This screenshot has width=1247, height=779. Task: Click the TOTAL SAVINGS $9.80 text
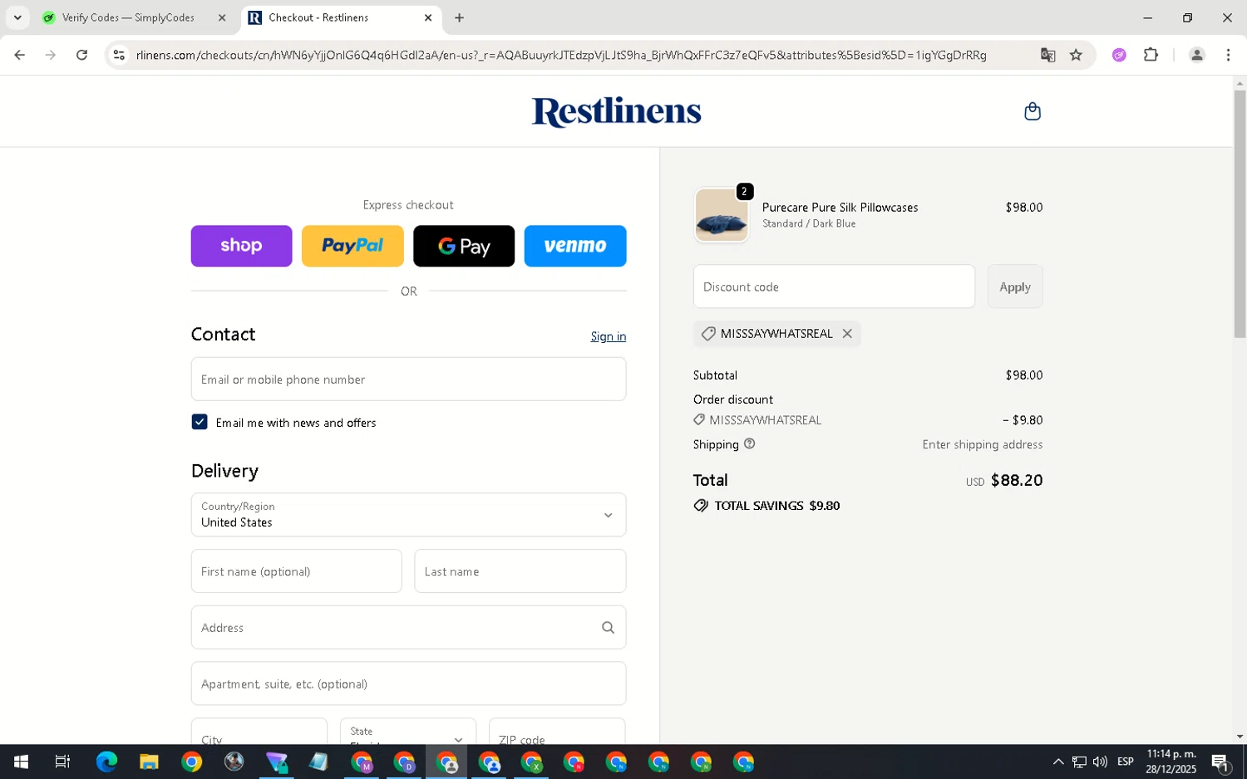coord(776,506)
